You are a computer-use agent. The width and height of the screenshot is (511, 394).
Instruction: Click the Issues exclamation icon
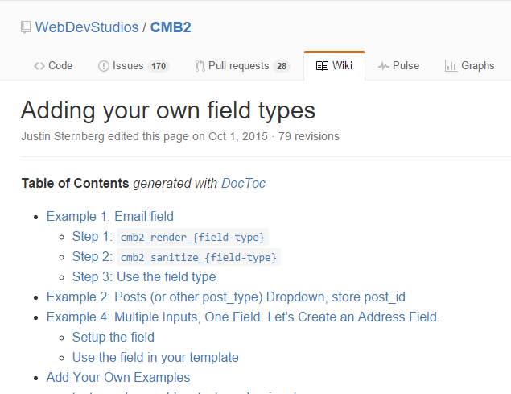103,66
